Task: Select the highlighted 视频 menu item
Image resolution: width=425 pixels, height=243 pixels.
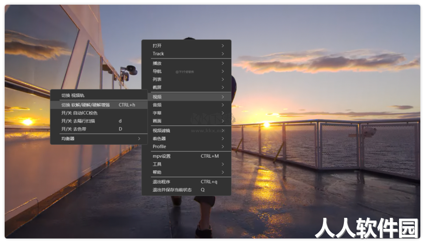Action: click(x=187, y=97)
